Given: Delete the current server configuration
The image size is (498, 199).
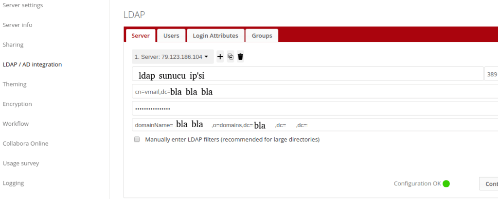Looking at the screenshot, I should (240, 57).
